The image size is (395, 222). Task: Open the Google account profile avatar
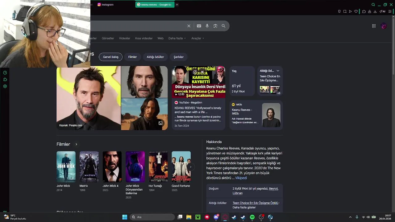384,26
